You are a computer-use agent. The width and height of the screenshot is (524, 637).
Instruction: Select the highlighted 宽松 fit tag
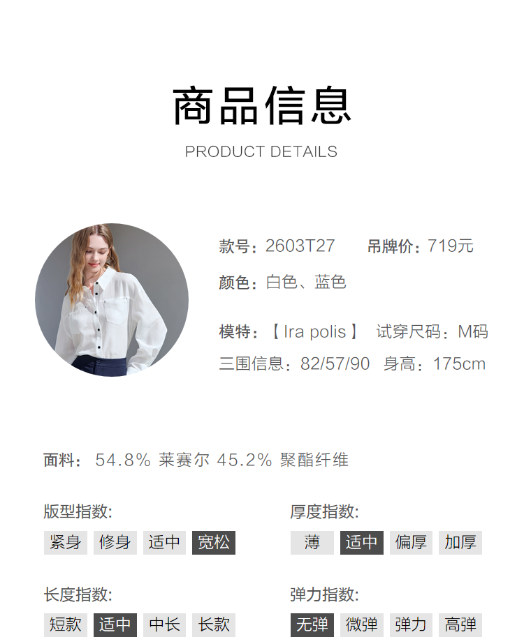tap(214, 542)
